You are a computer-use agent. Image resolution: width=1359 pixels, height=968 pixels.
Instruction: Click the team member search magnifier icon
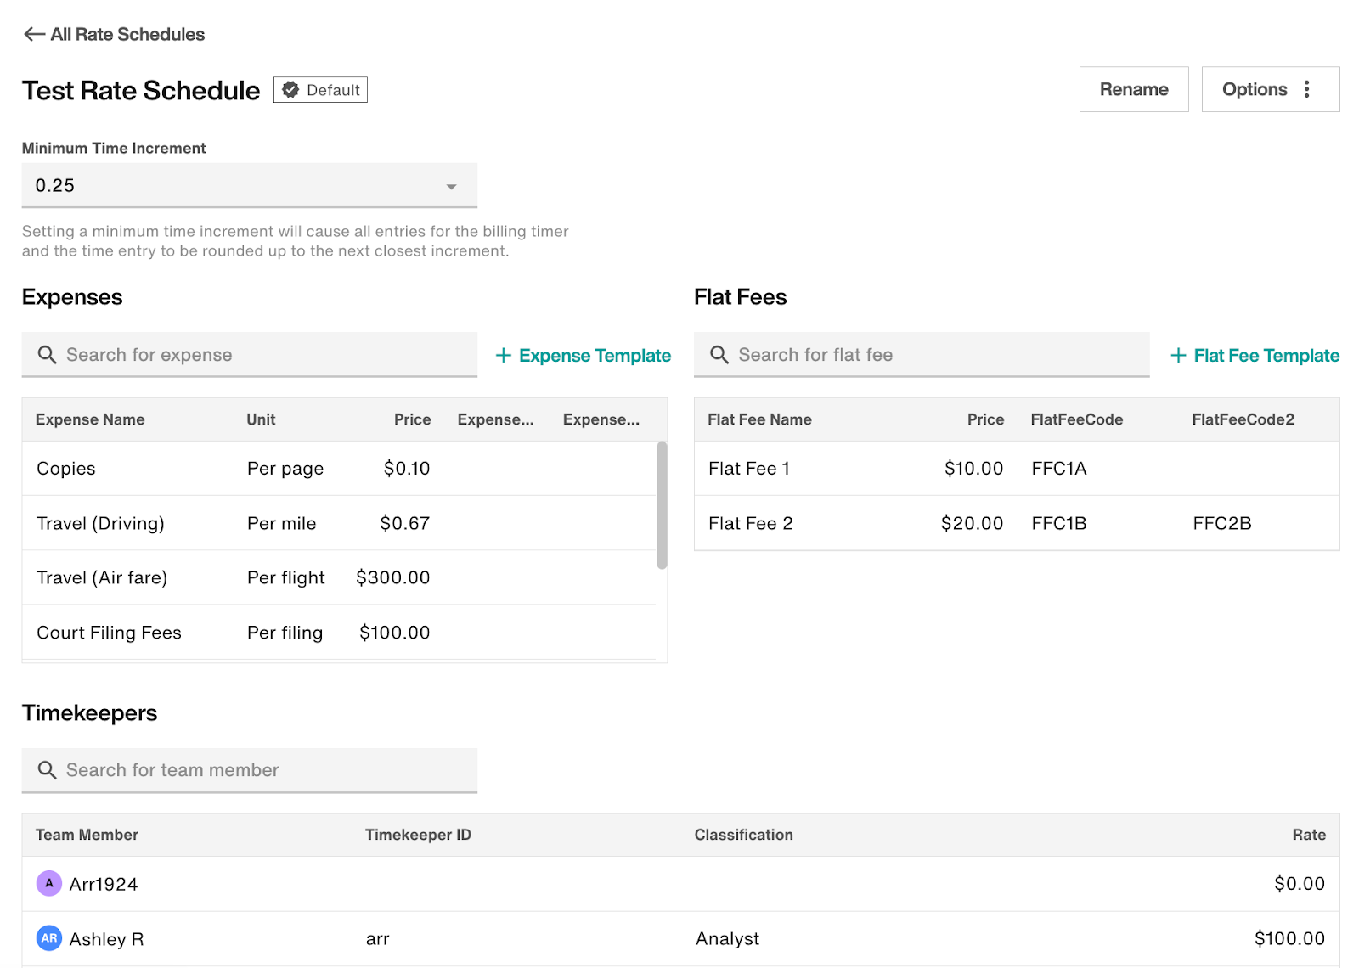tap(48, 770)
